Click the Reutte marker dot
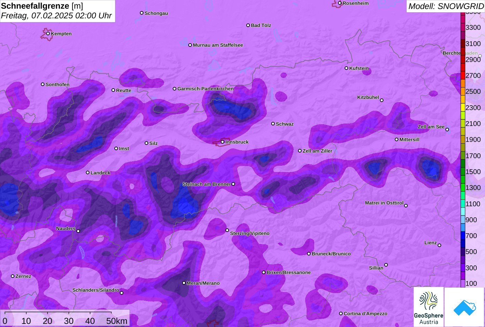 pyautogui.click(x=113, y=90)
